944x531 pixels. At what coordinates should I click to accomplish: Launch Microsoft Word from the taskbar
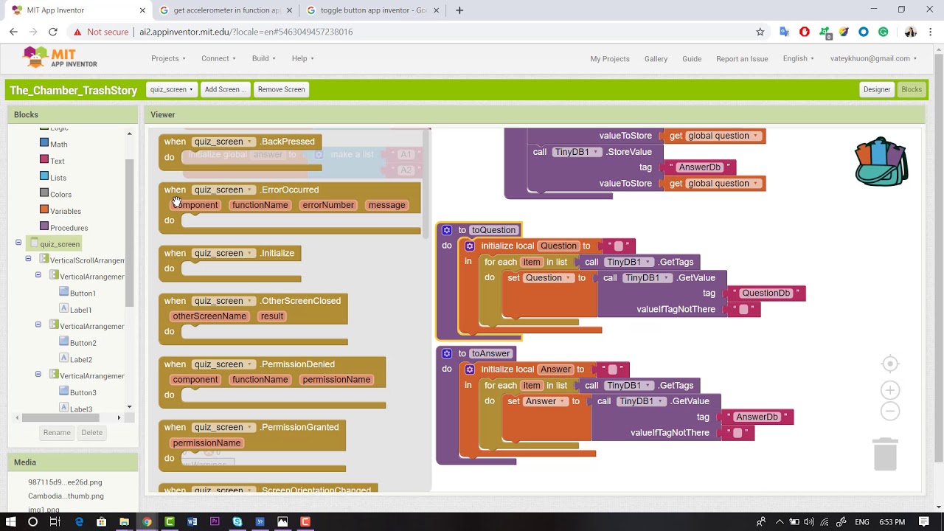pyautogui.click(x=192, y=521)
